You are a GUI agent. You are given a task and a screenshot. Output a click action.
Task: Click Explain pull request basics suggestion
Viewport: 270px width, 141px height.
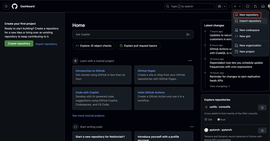pos(138,46)
